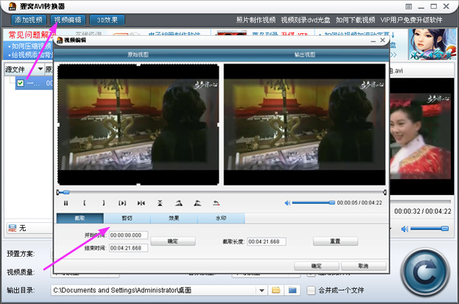Open output folder with yellow folder icon
Viewport: 459px width, 304px height.
[x=276, y=290]
